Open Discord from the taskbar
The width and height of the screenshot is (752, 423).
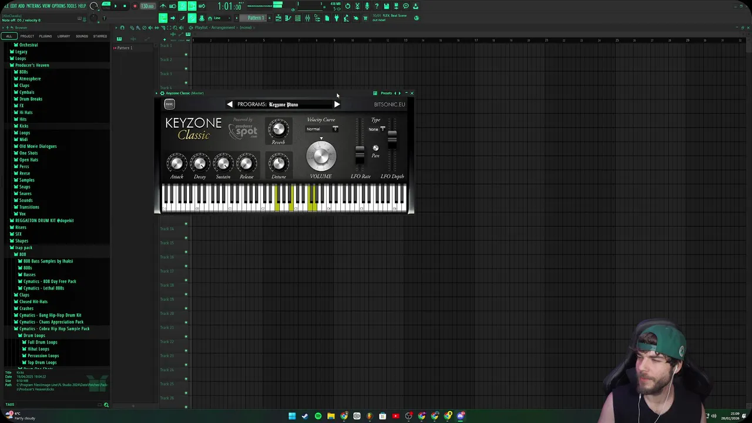pos(461,416)
